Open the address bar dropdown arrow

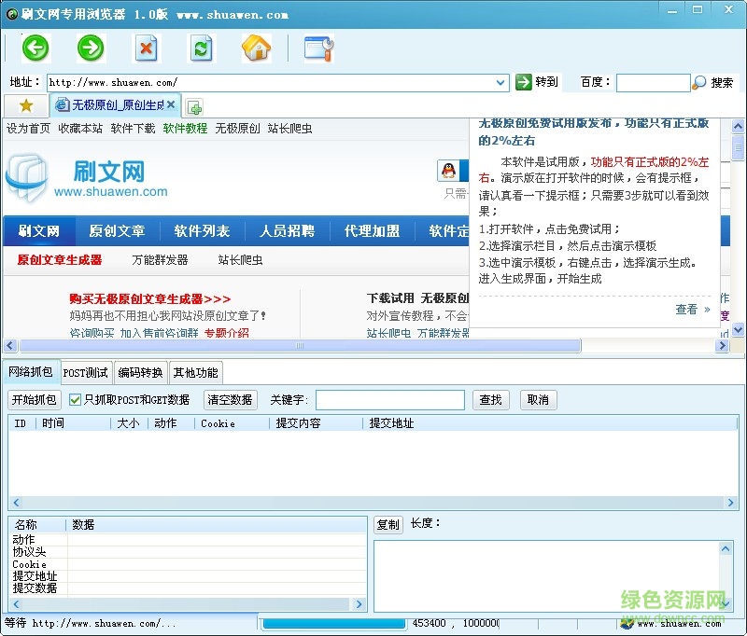click(x=501, y=82)
